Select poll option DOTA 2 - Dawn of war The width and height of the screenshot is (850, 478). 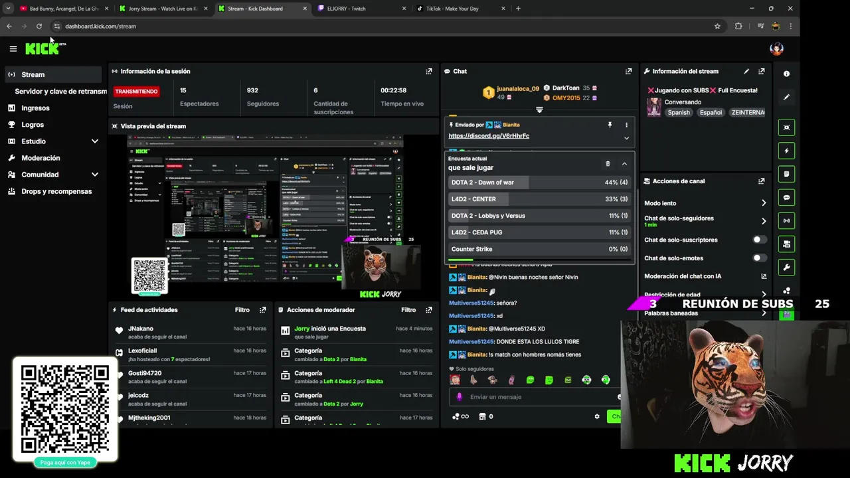(x=538, y=183)
